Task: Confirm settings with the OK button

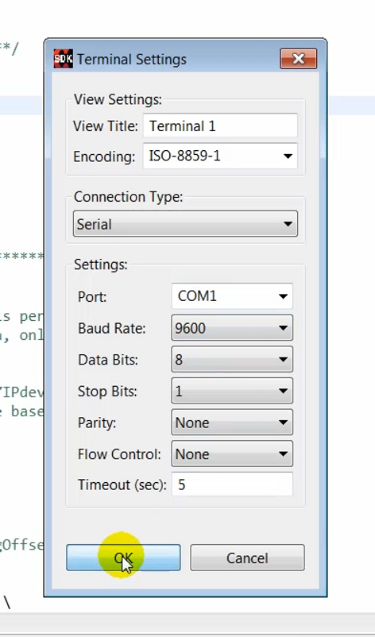Action: (x=123, y=558)
